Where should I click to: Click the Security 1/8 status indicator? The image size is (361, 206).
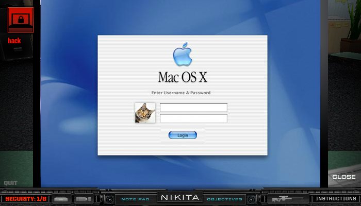pyautogui.click(x=26, y=199)
